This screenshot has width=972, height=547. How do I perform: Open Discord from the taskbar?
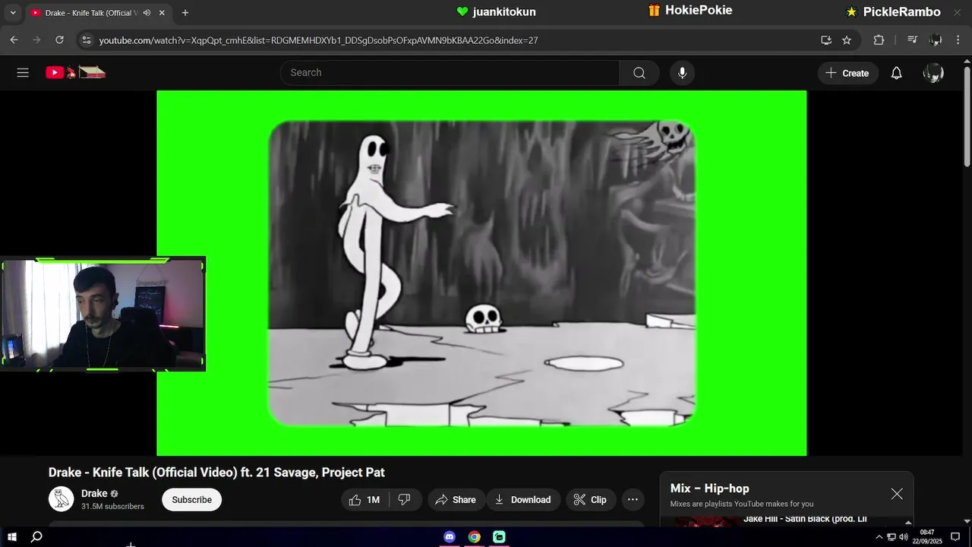[450, 537]
